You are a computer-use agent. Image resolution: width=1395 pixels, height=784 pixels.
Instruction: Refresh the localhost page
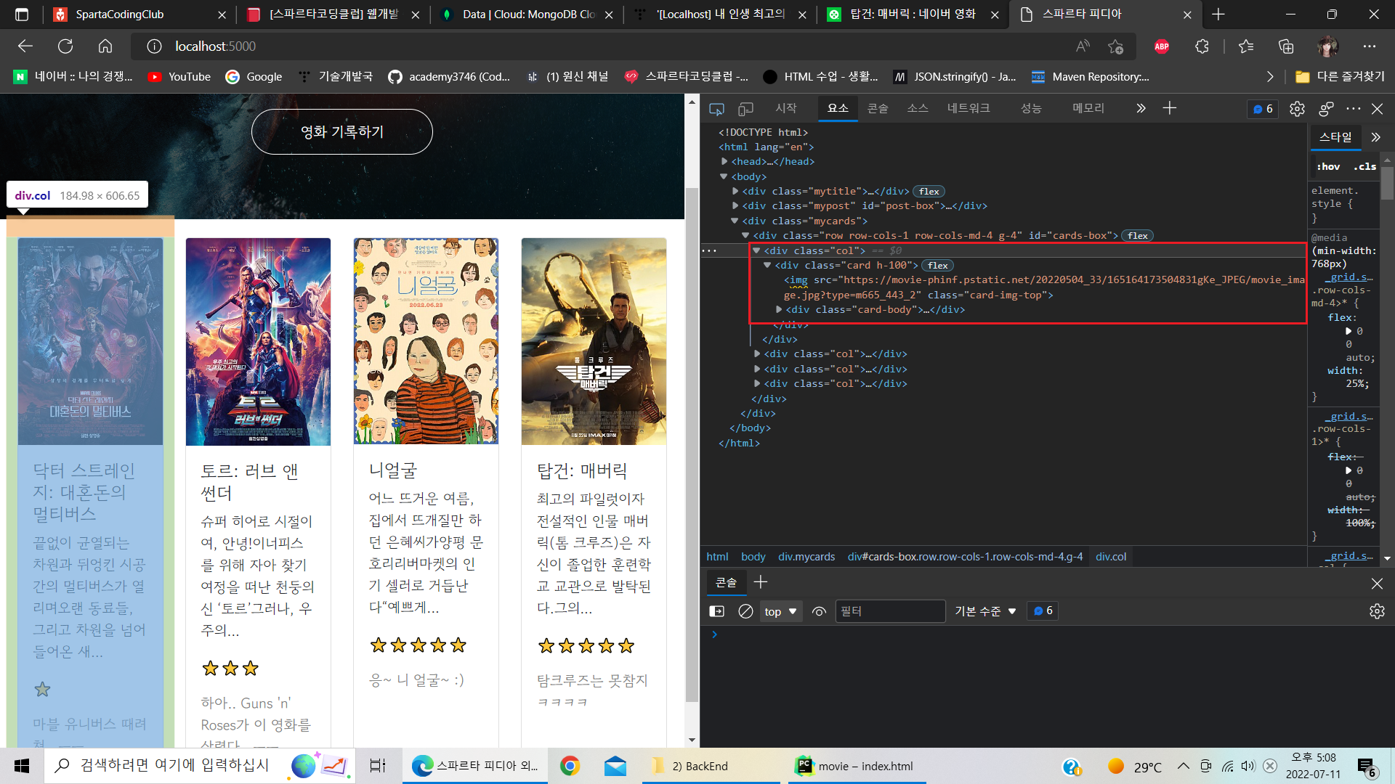pyautogui.click(x=65, y=46)
